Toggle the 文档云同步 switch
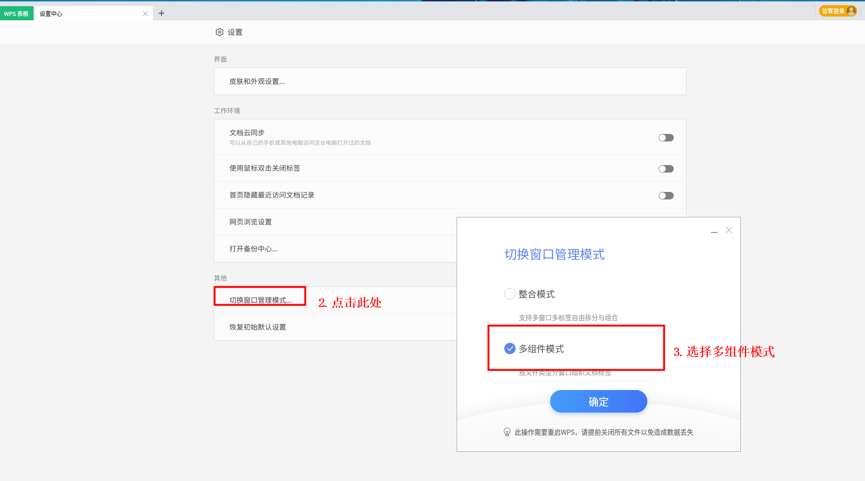 coord(666,138)
